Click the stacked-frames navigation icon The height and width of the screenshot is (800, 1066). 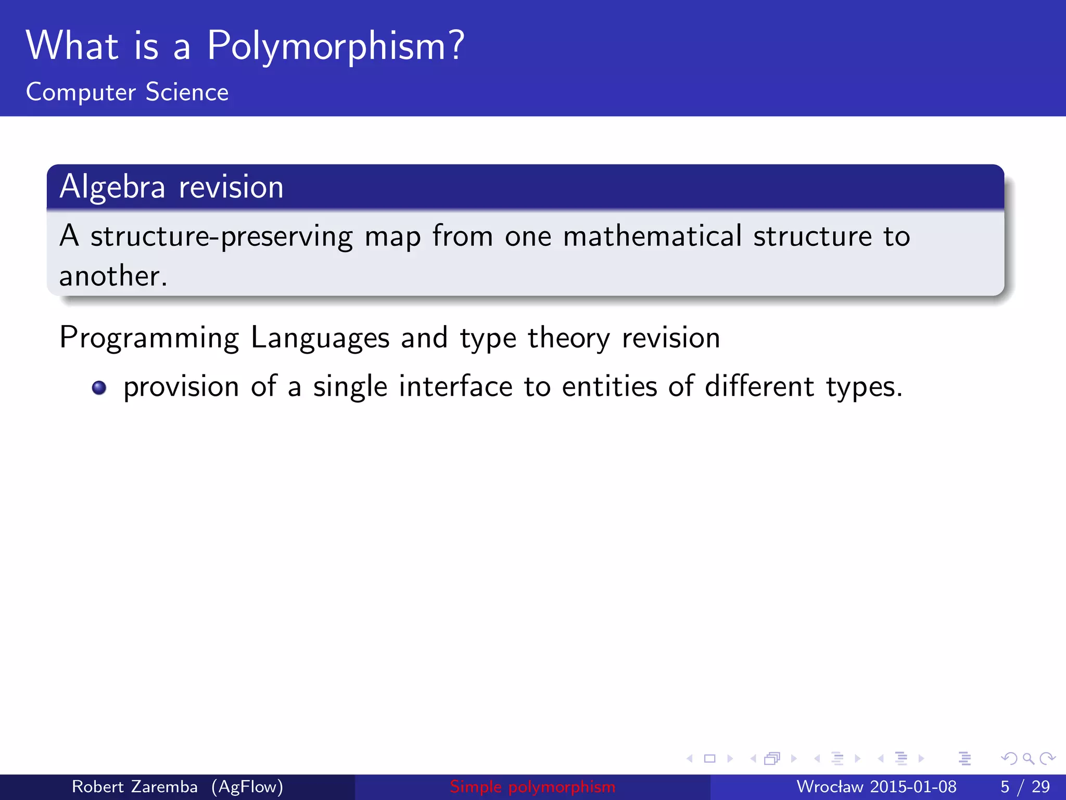[x=772, y=759]
